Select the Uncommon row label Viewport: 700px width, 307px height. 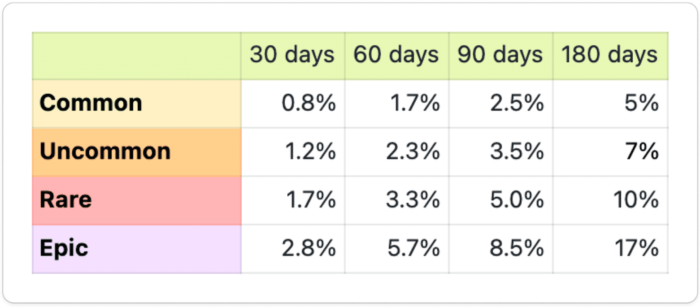(x=105, y=152)
